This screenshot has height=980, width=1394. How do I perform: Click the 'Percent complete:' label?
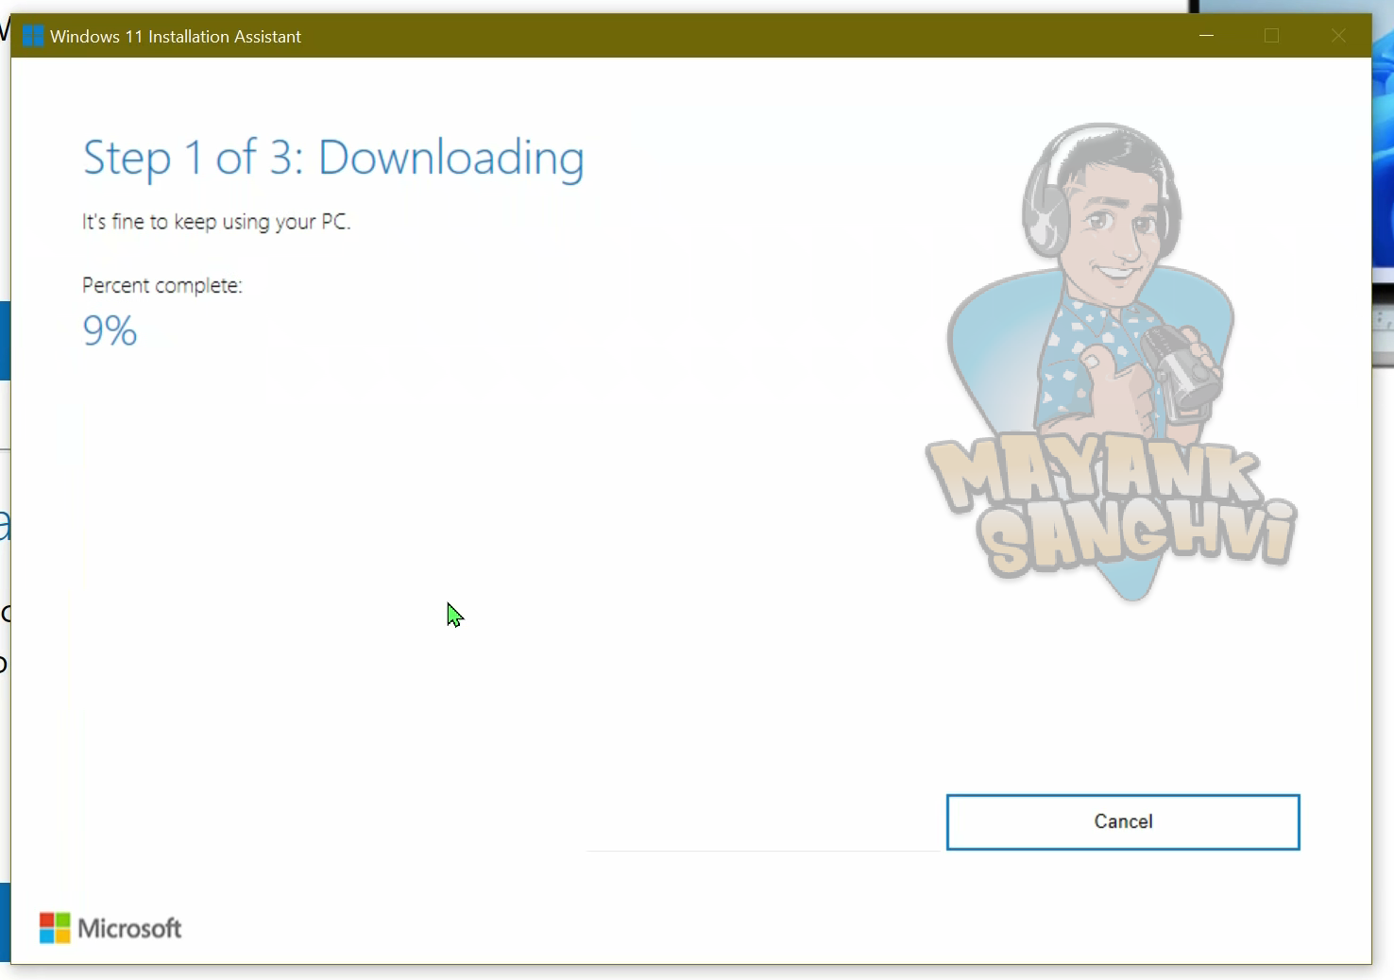[162, 286]
